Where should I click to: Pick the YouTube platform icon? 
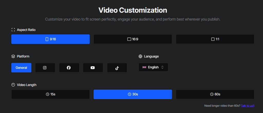(x=93, y=68)
